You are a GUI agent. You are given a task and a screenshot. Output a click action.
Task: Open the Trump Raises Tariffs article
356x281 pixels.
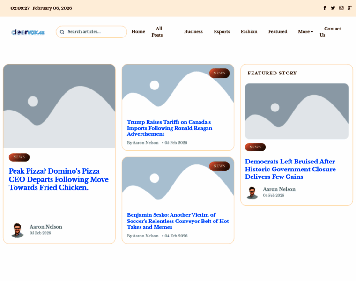pyautogui.click(x=170, y=128)
